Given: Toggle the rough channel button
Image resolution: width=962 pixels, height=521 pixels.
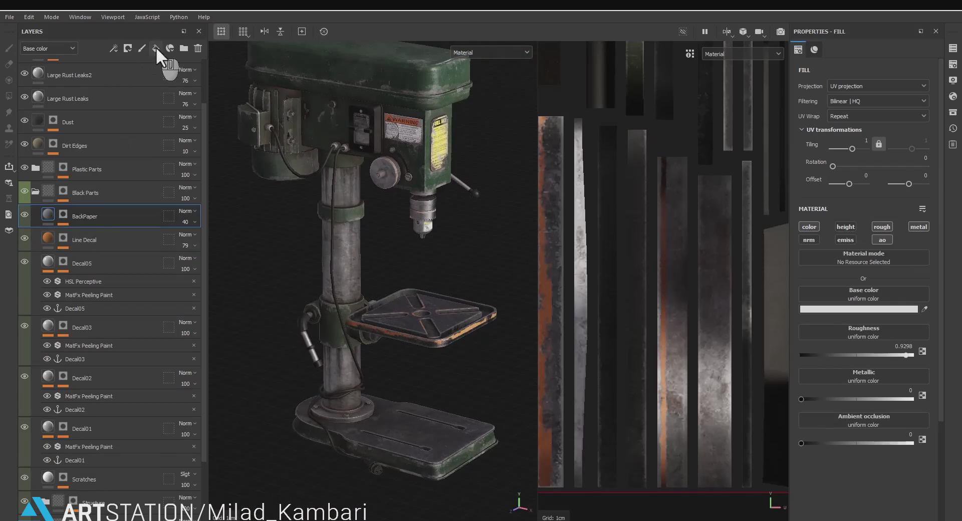Looking at the screenshot, I should (x=882, y=226).
